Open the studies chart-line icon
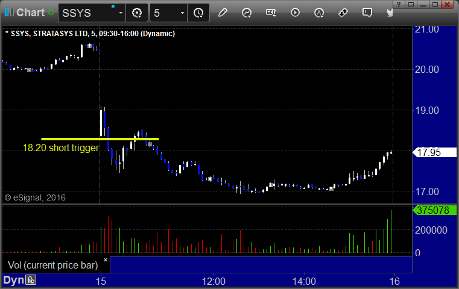459x289 pixels. click(247, 13)
